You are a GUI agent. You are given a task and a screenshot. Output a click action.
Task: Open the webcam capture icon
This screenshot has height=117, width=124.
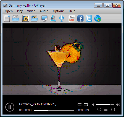53,18
